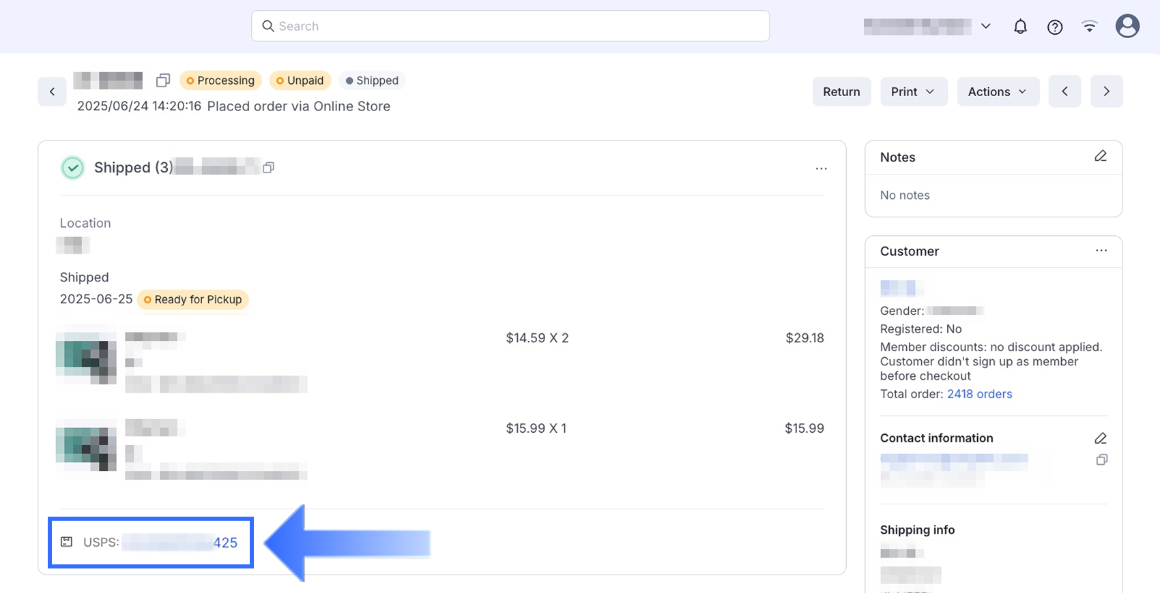Edit the Contact information
1160x593 pixels.
[1101, 438]
